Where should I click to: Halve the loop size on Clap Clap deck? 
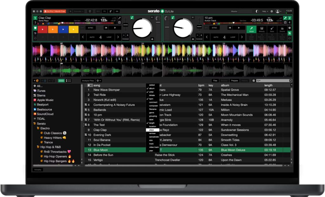coord(83,37)
